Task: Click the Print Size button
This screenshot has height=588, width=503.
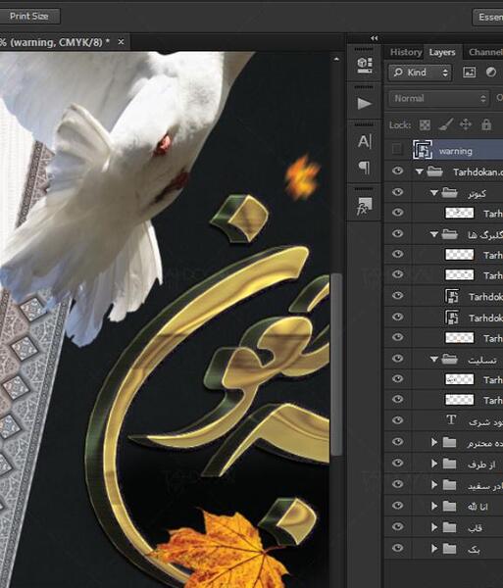Action: click(29, 16)
